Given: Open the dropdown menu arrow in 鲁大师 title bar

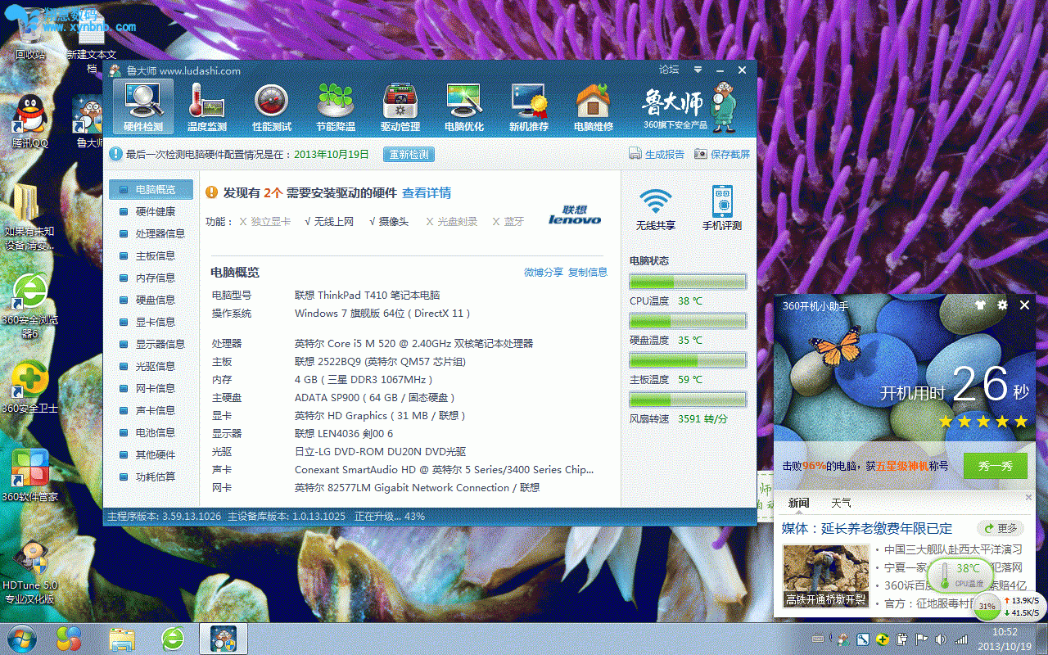Looking at the screenshot, I should (698, 70).
